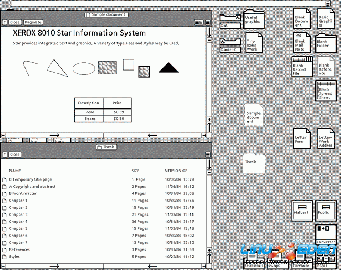Select the opened Sample document desktop icon
The height and width of the screenshot is (270, 341).
[x=254, y=114]
